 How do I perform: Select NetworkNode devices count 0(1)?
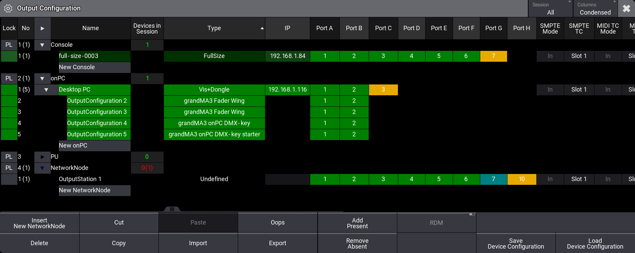point(147,168)
